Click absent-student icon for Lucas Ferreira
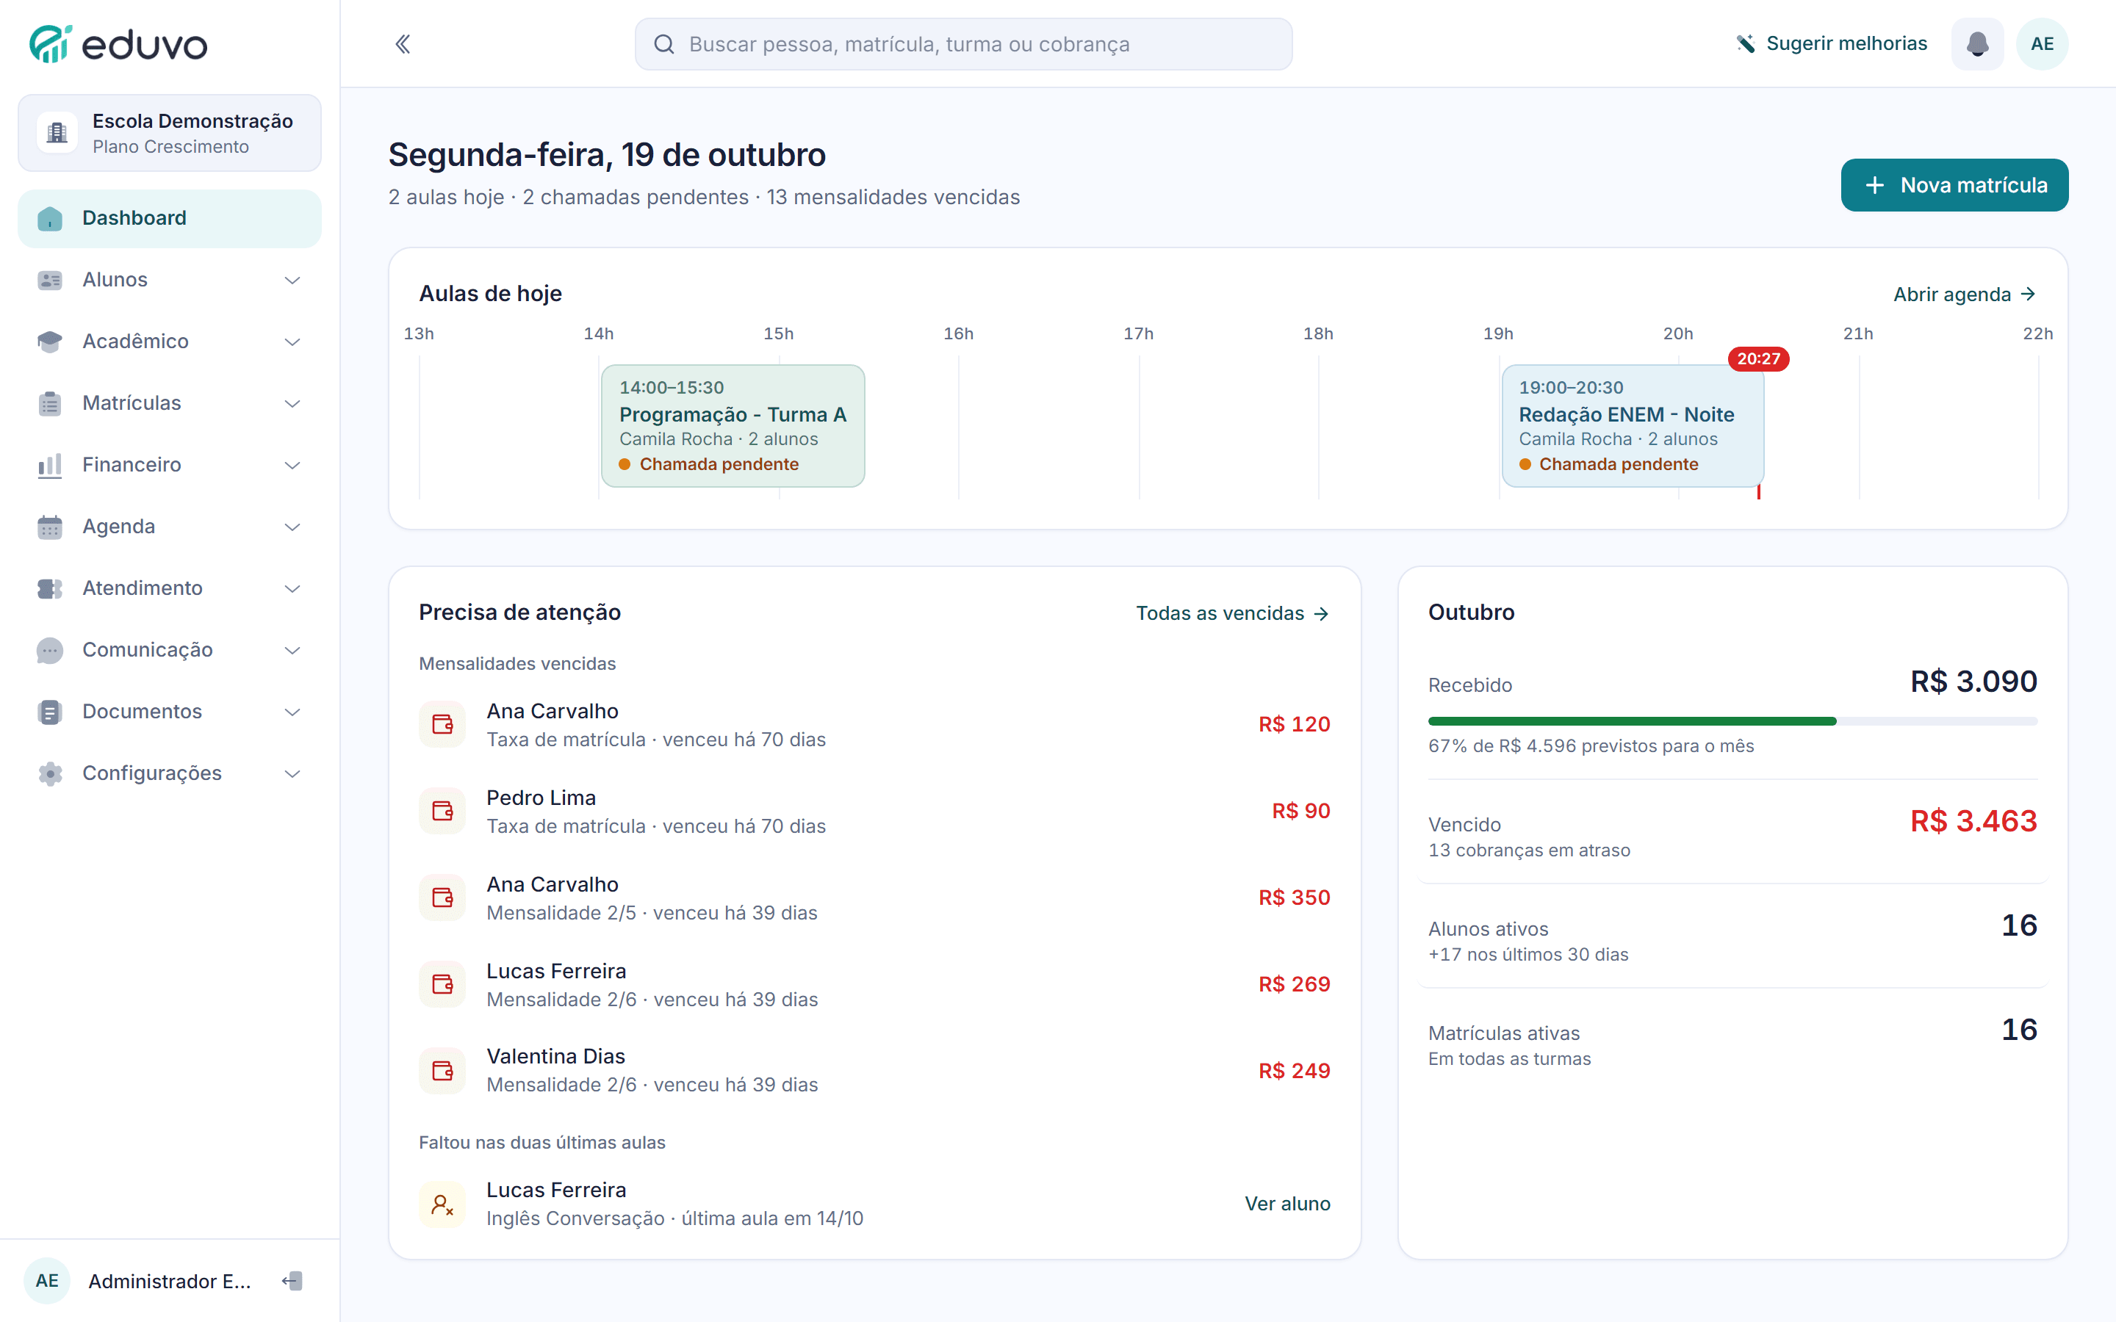The height and width of the screenshot is (1322, 2116). pos(442,1204)
